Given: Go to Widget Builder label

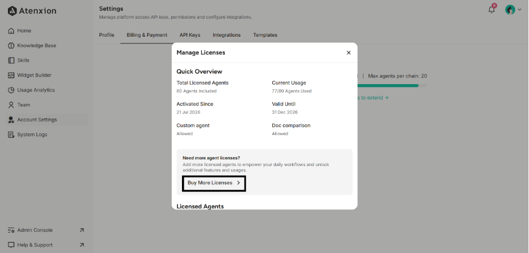Looking at the screenshot, I should click(x=34, y=75).
